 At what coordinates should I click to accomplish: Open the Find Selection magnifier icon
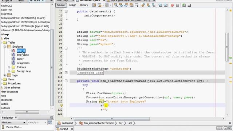116,5
